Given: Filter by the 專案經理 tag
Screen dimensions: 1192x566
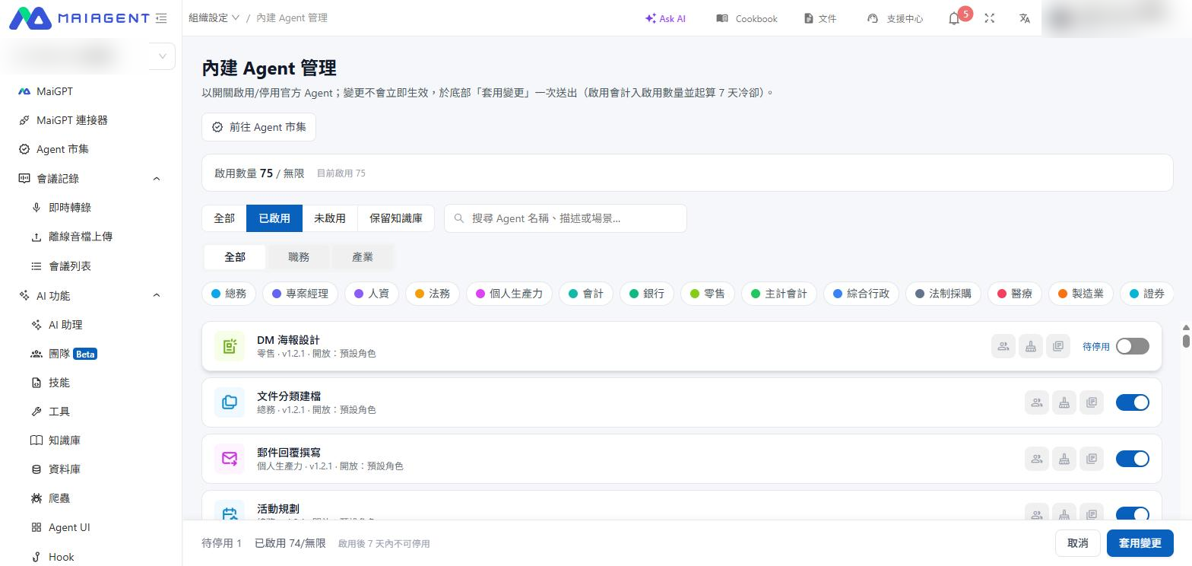Looking at the screenshot, I should click(x=300, y=294).
